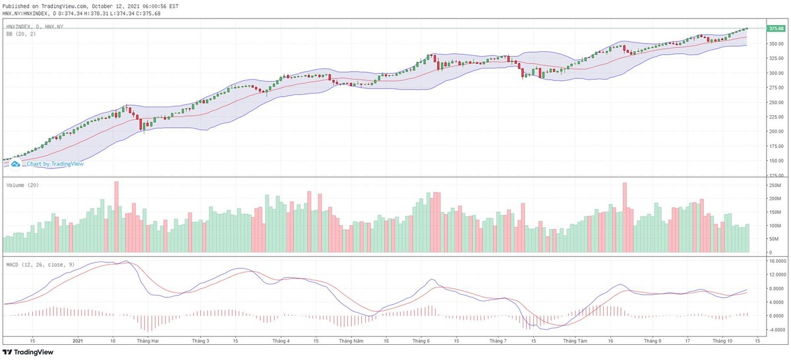Click the 16.0000 label on MACD scale
Image resolution: width=791 pixels, height=360 pixels.
776,261
